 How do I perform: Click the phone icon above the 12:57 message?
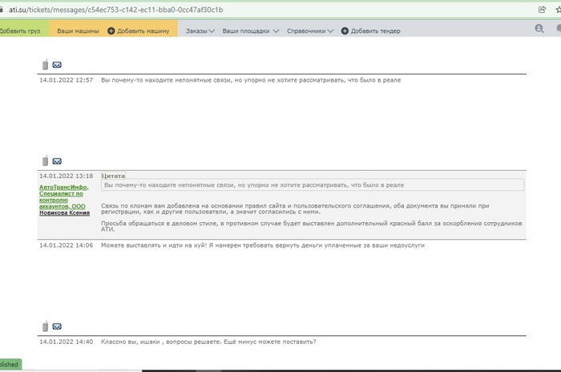[45, 65]
